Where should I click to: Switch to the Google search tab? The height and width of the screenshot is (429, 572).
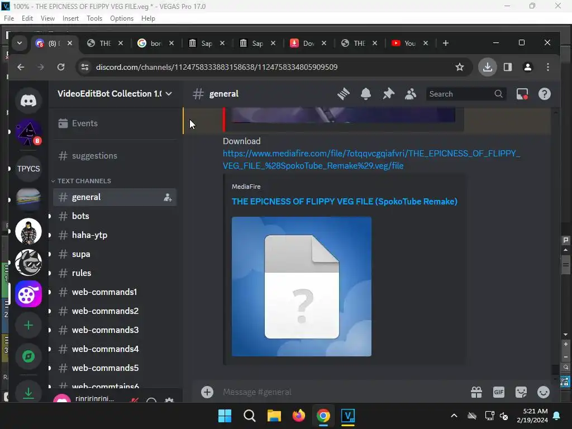[155, 43]
